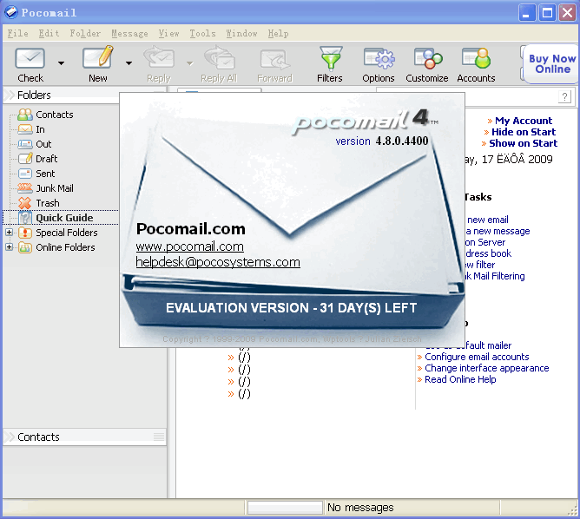Click the Pocomail title bar app icon
The image size is (580, 519).
pos(11,12)
